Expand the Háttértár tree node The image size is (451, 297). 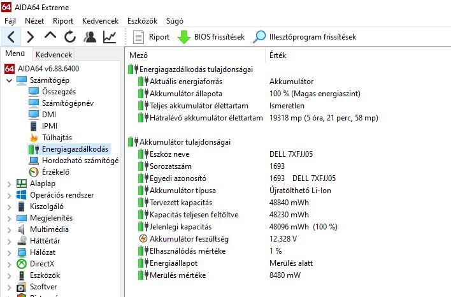pyautogui.click(x=9, y=242)
